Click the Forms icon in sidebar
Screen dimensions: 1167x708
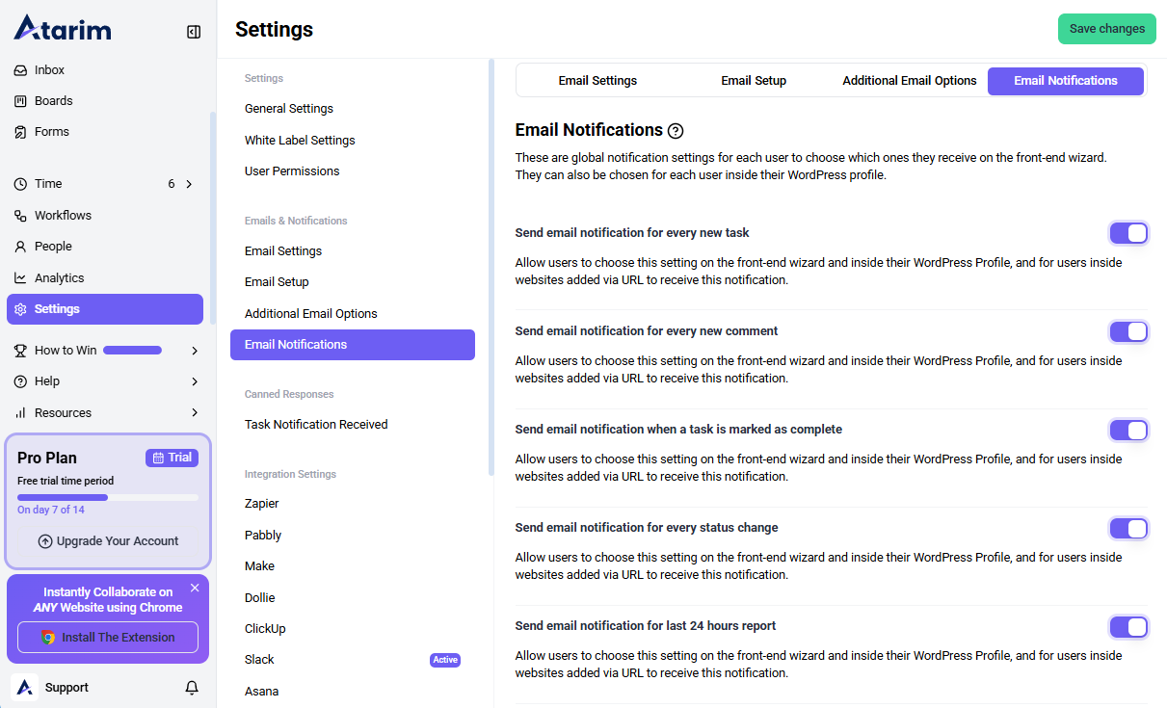[20, 132]
